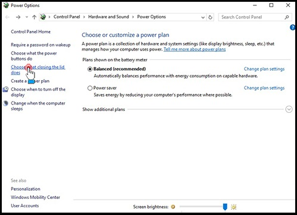Click the moon sleep icon in sidebar
Image resolution: width=297 pixels, height=215 pixels.
coord(5,103)
